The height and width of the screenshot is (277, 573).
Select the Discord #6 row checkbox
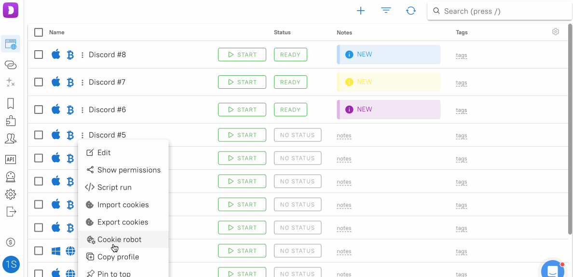click(x=39, y=110)
